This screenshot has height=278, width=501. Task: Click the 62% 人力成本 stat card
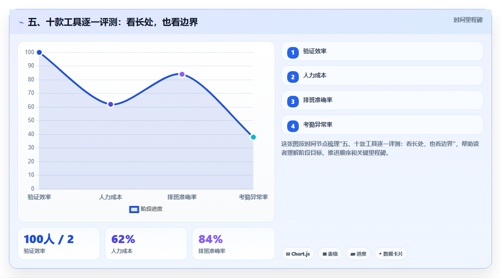click(146, 244)
